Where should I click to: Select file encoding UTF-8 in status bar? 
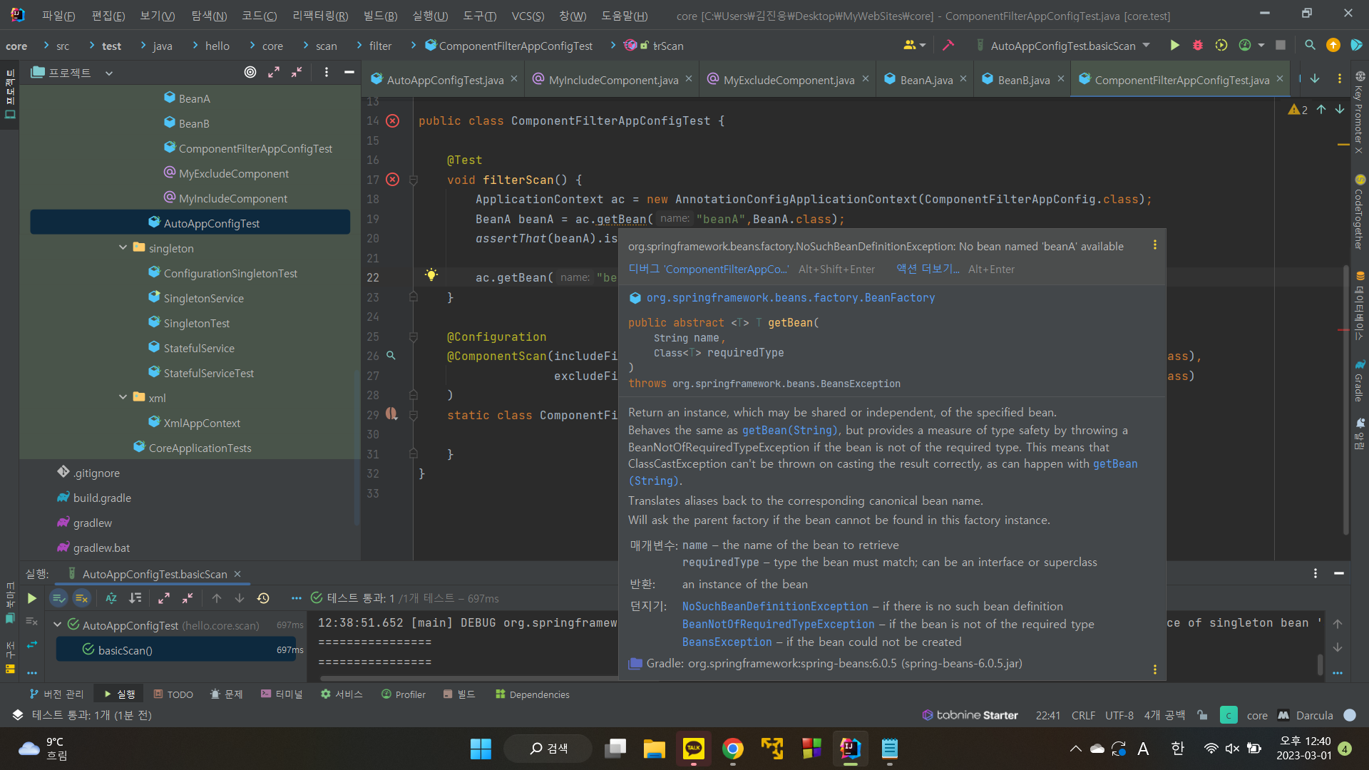[1119, 715]
